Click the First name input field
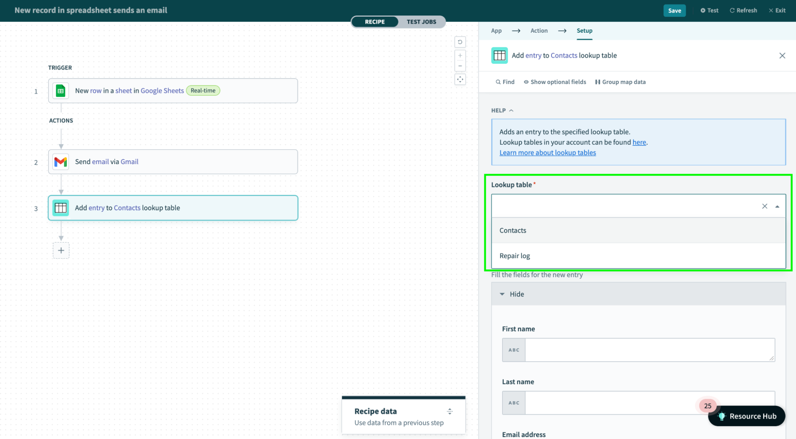 pyautogui.click(x=649, y=350)
